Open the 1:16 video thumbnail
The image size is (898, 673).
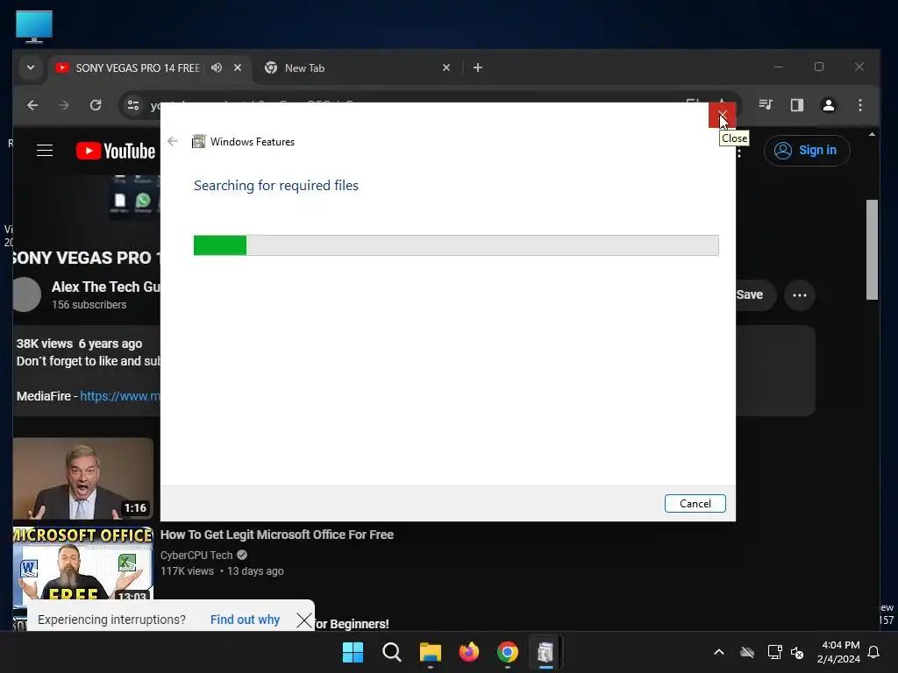(x=83, y=478)
